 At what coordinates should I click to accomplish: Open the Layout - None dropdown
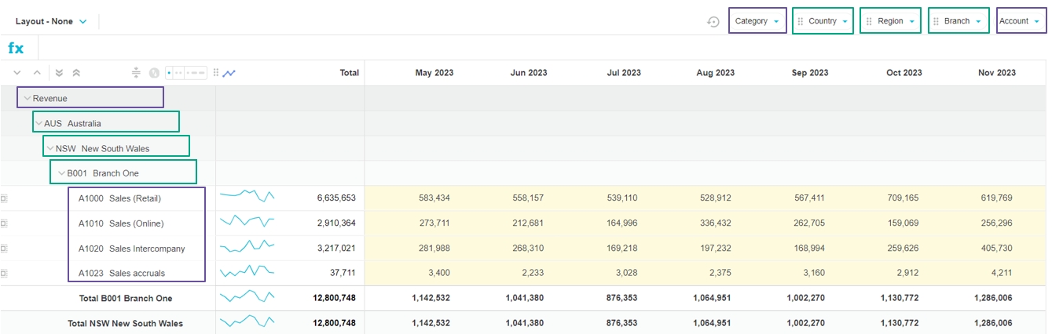point(52,22)
